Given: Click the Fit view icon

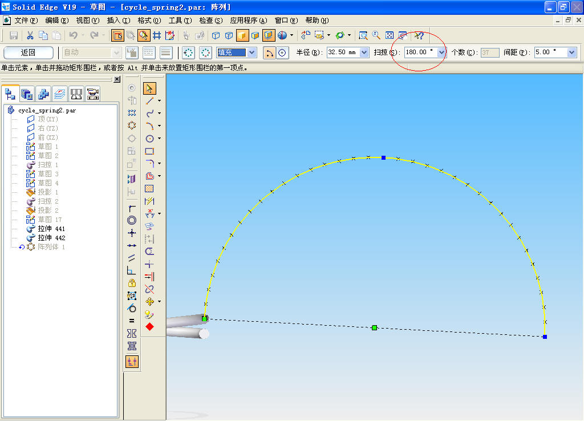Looking at the screenshot, I should tap(389, 35).
